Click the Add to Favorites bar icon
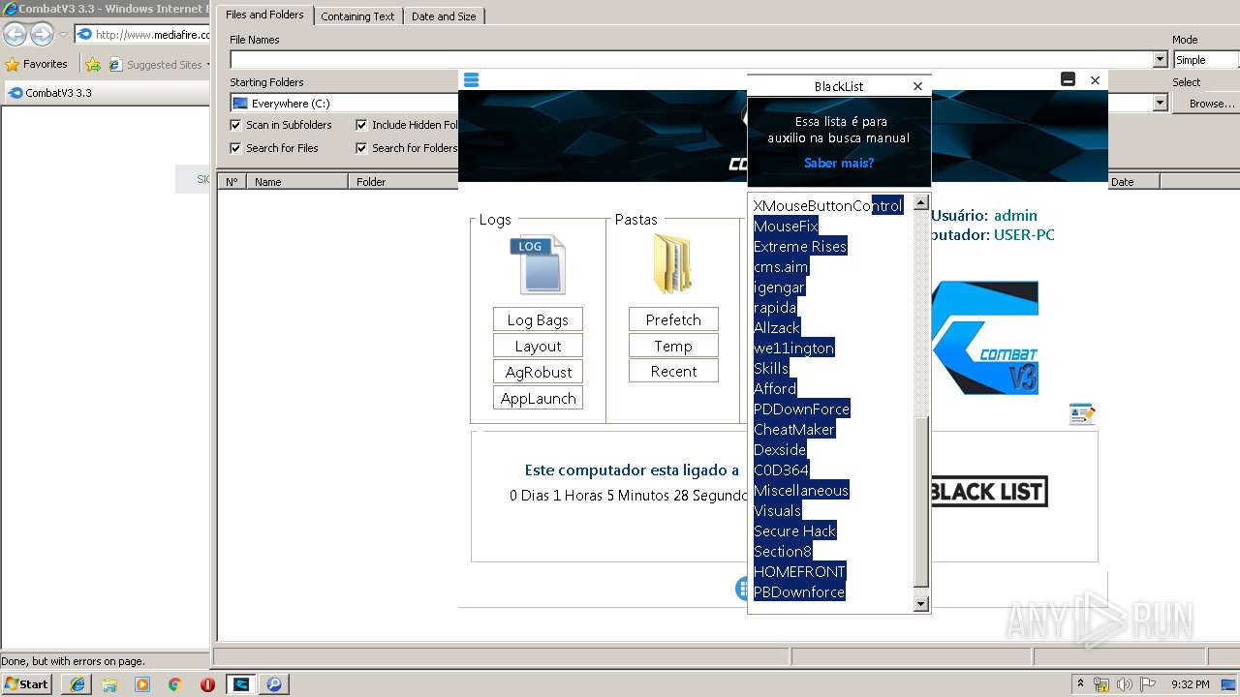1240x697 pixels. point(93,65)
